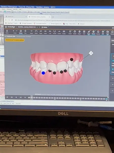Open a new browser tab with the plus button

(53, 17)
